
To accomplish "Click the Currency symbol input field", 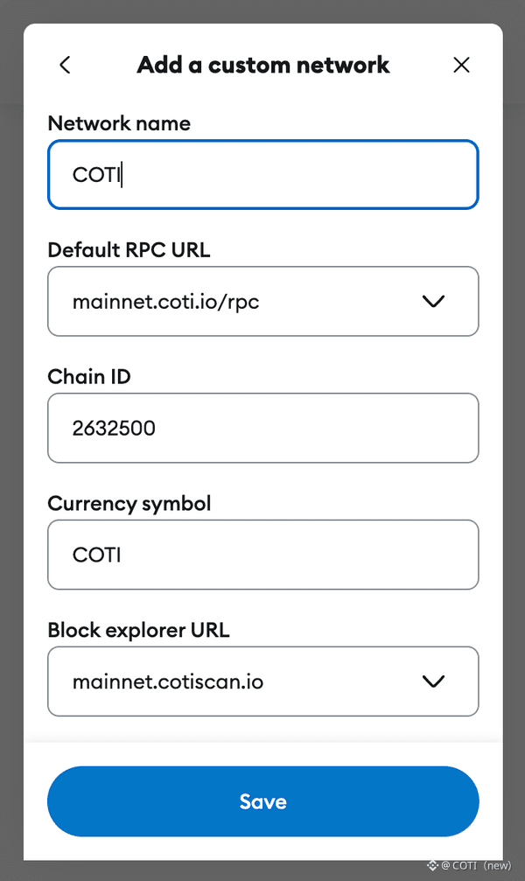I will 262,555.
